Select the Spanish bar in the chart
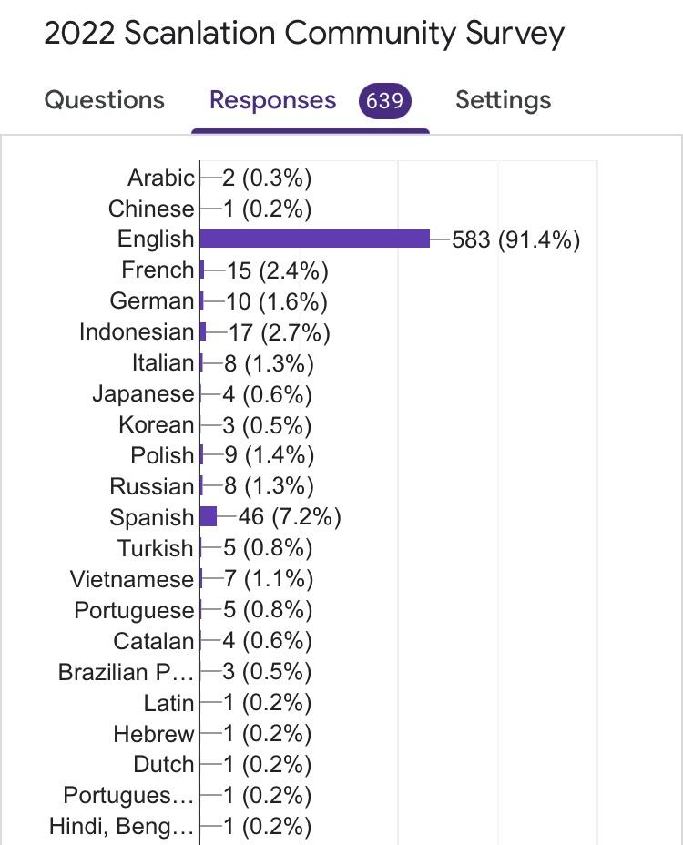 (208, 517)
